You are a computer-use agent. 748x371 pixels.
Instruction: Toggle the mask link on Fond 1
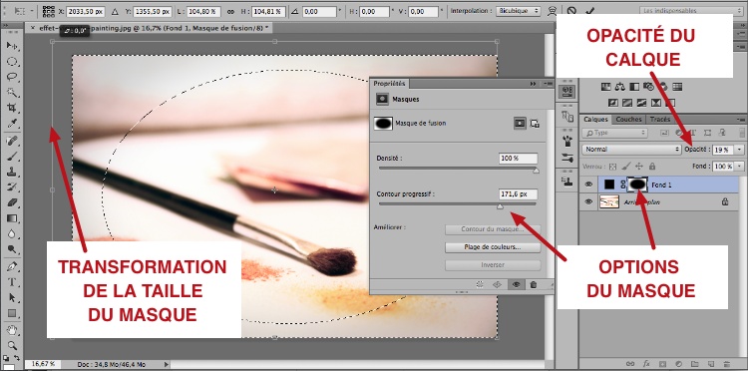pyautogui.click(x=623, y=185)
